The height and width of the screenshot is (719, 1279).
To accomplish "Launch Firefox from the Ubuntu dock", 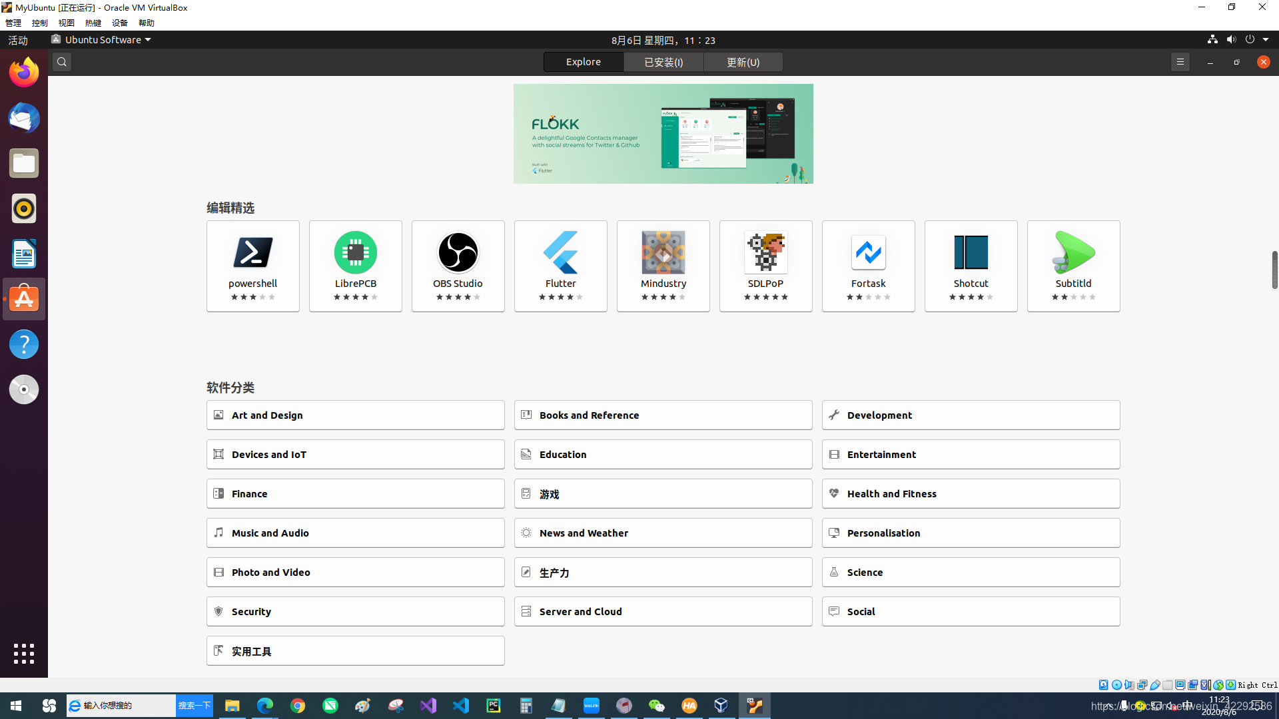I will tap(23, 71).
